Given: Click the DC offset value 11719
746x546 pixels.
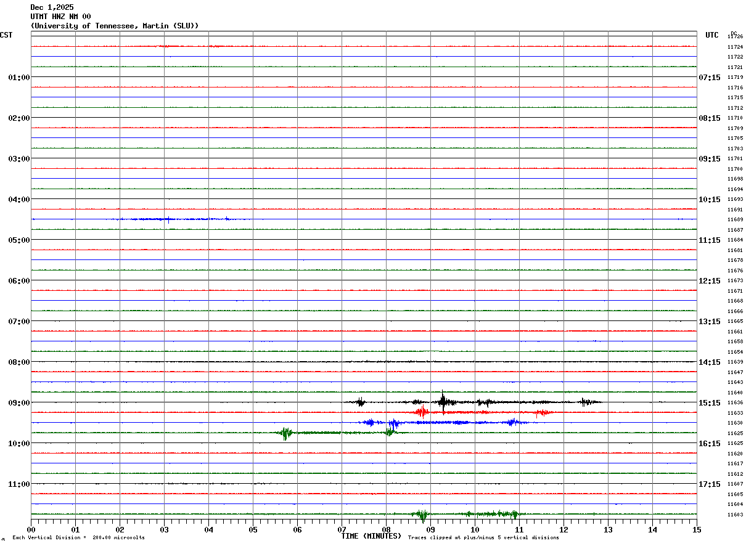Looking at the screenshot, I should pos(735,78).
